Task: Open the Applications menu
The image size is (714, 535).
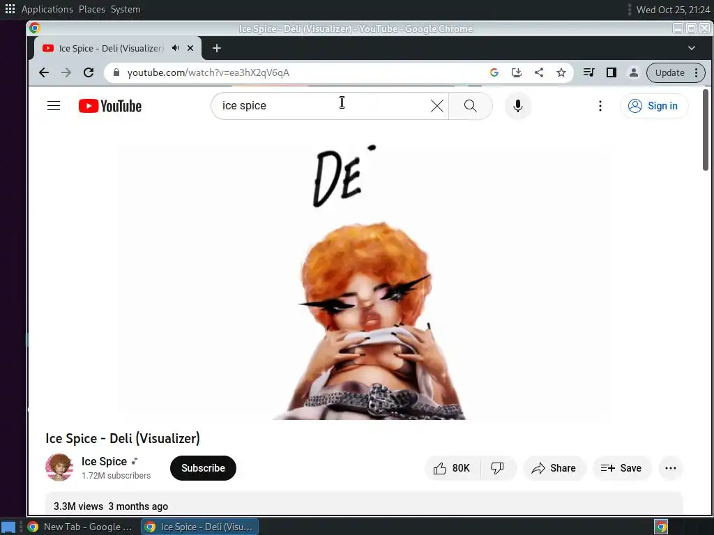Action: (x=47, y=9)
